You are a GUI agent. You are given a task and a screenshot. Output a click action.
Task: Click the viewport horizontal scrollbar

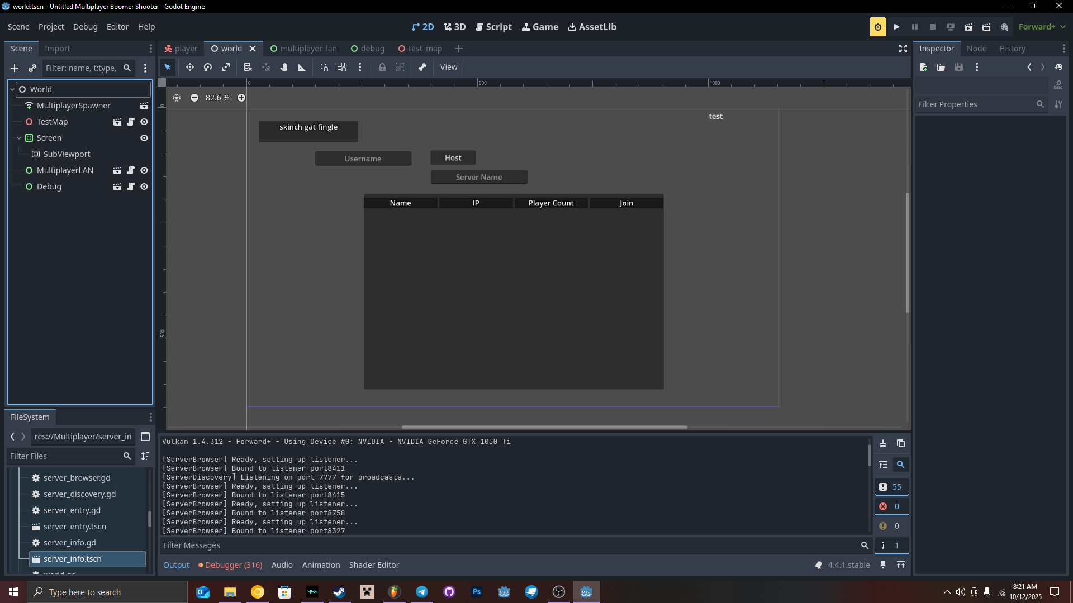click(544, 427)
